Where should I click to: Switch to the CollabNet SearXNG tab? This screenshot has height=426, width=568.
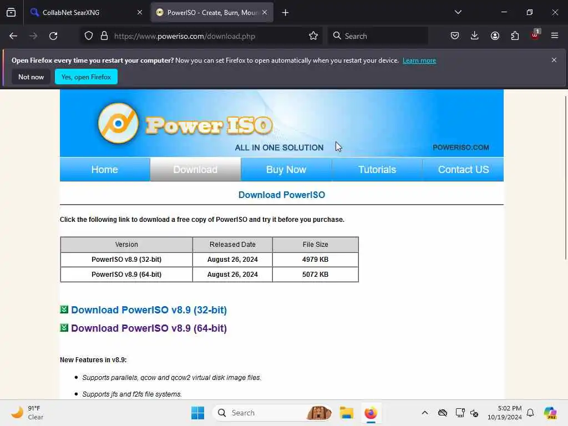[x=87, y=12]
